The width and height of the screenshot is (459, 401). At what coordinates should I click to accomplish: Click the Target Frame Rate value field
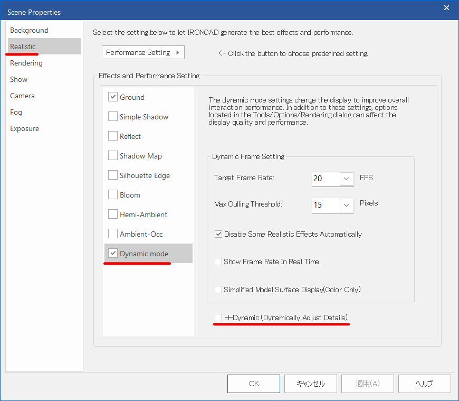point(326,179)
